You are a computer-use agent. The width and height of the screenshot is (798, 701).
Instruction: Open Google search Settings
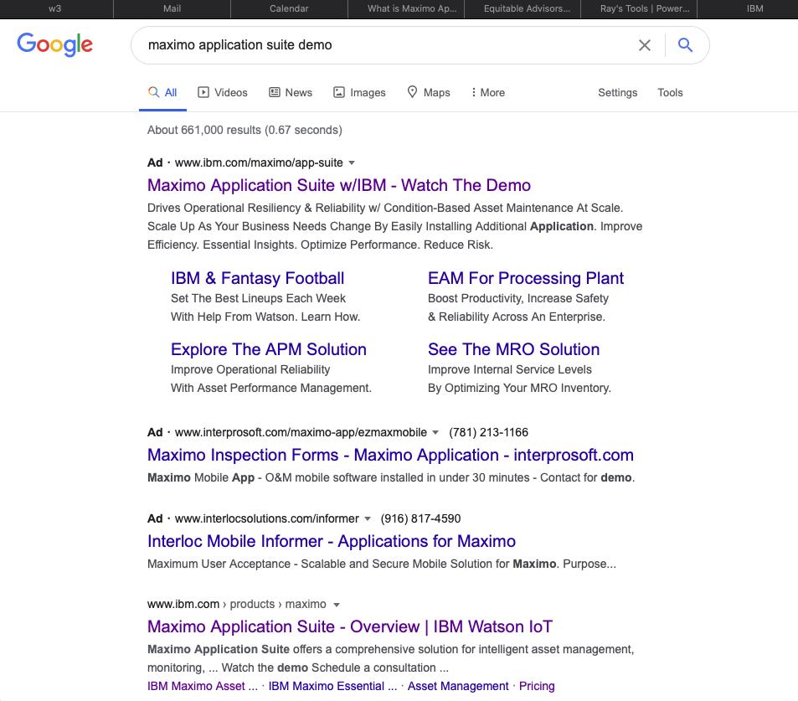pyautogui.click(x=617, y=92)
